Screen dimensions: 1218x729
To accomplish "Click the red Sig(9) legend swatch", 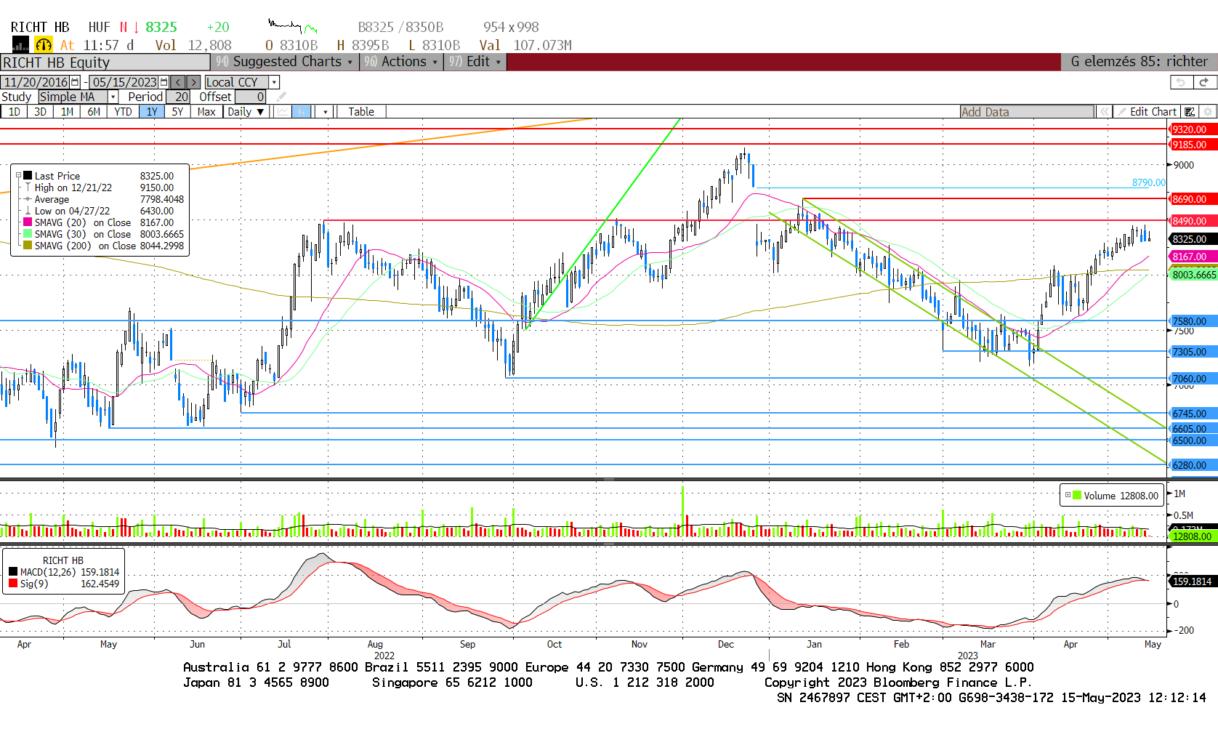I will tap(13, 584).
